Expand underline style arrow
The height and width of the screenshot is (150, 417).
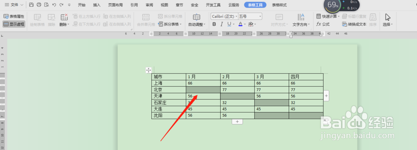(234, 25)
